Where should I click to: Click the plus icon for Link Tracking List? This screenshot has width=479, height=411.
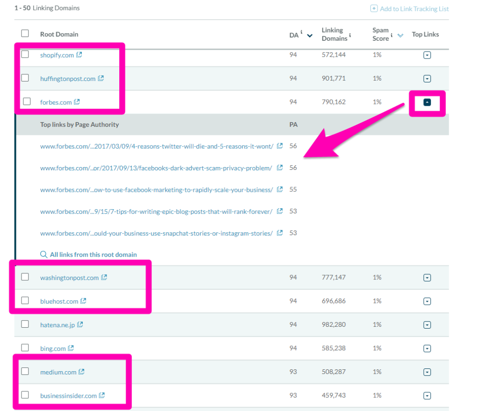point(374,8)
